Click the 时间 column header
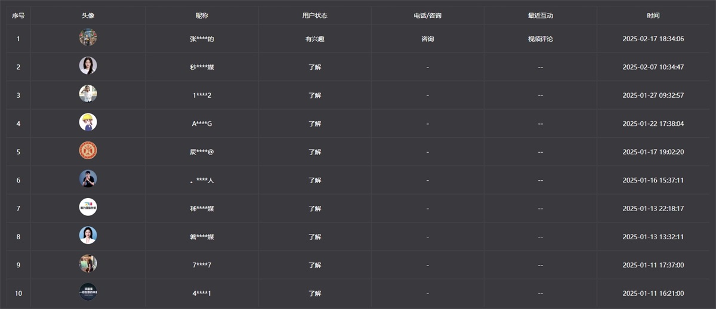 tap(653, 16)
